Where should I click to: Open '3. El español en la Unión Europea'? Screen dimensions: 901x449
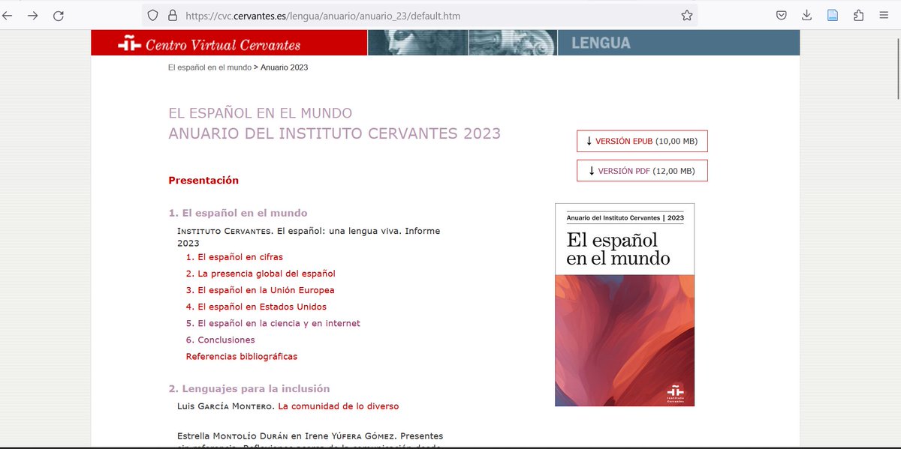pyautogui.click(x=261, y=290)
